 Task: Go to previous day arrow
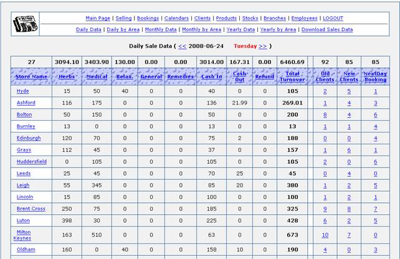click(182, 46)
